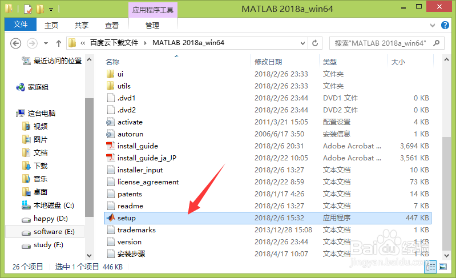Viewport: 456px width, 278px height.
Task: Open the 文件 ribbon menu
Action: [21, 25]
